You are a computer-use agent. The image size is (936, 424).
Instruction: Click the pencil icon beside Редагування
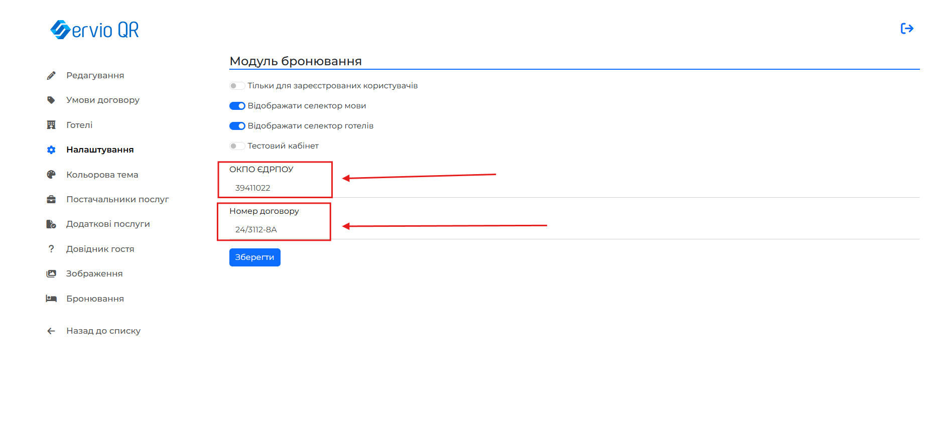tap(51, 75)
